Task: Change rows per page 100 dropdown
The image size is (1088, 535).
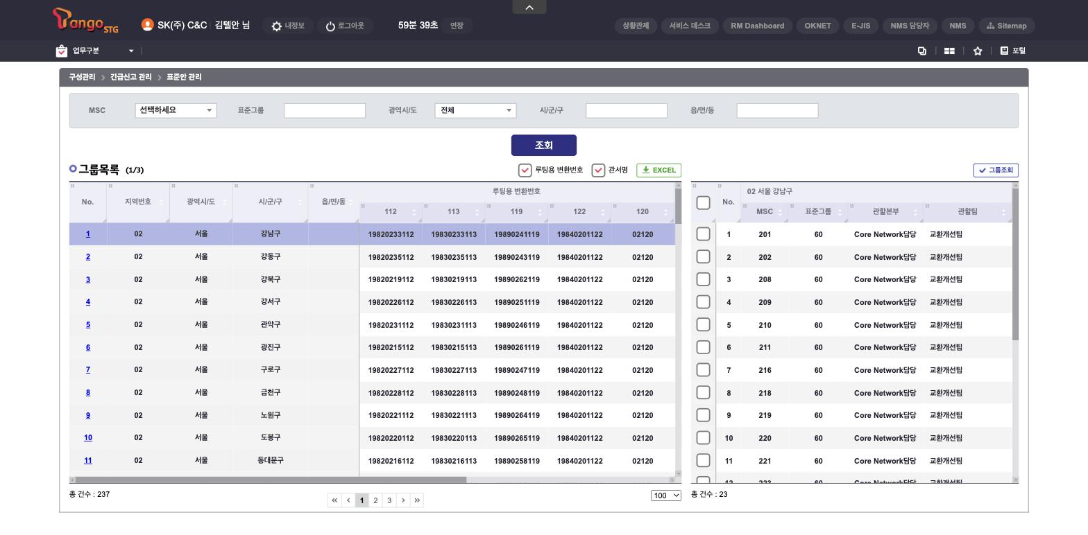Action: pyautogui.click(x=666, y=495)
